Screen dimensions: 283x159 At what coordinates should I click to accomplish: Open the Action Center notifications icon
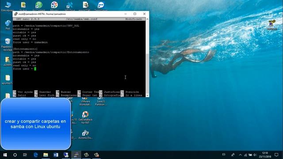[x=276, y=155]
